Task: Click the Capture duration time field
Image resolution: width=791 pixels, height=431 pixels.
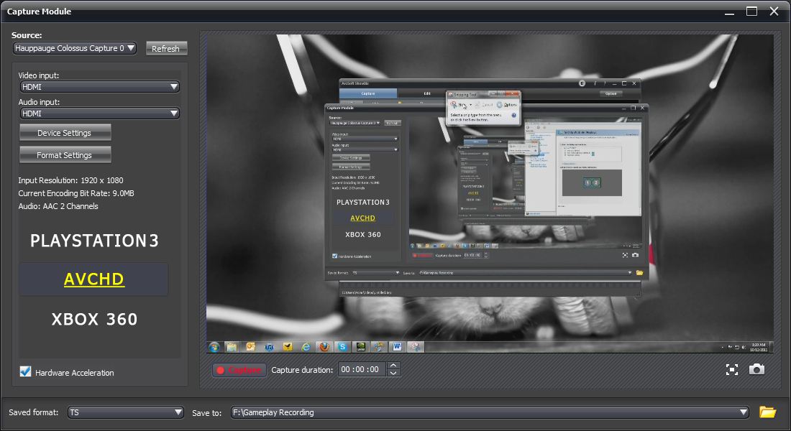Action: tap(361, 369)
